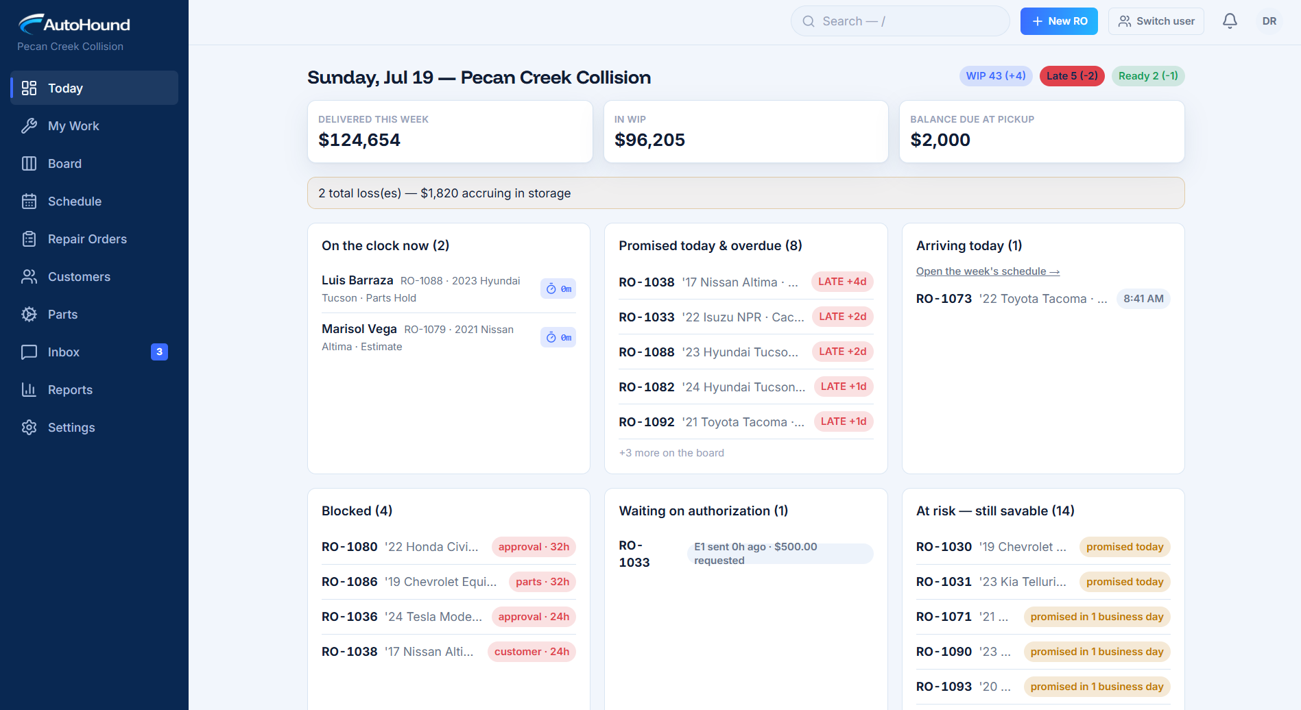Click the Inbox unread count badge
1301x710 pixels.
[159, 352]
